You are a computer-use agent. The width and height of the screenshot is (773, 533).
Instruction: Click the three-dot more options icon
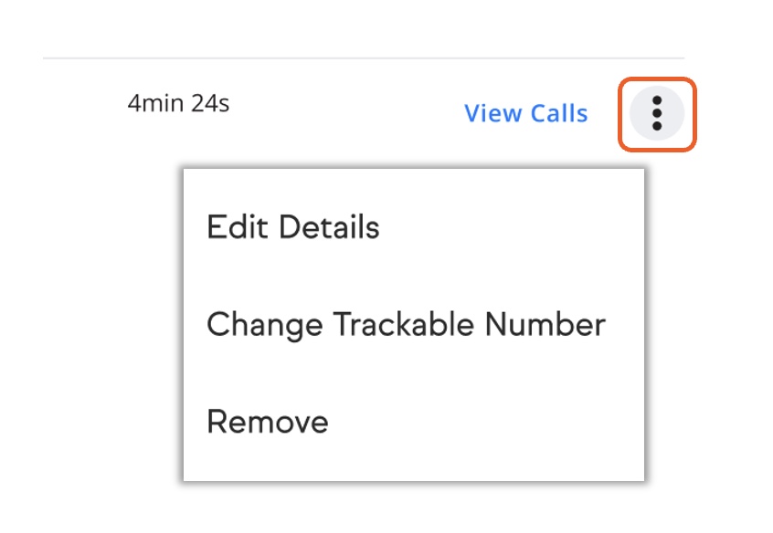656,114
